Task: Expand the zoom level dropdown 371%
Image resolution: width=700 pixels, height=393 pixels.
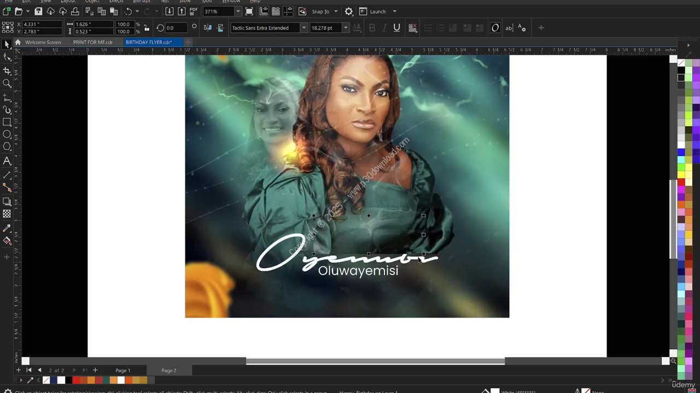Action: [238, 11]
